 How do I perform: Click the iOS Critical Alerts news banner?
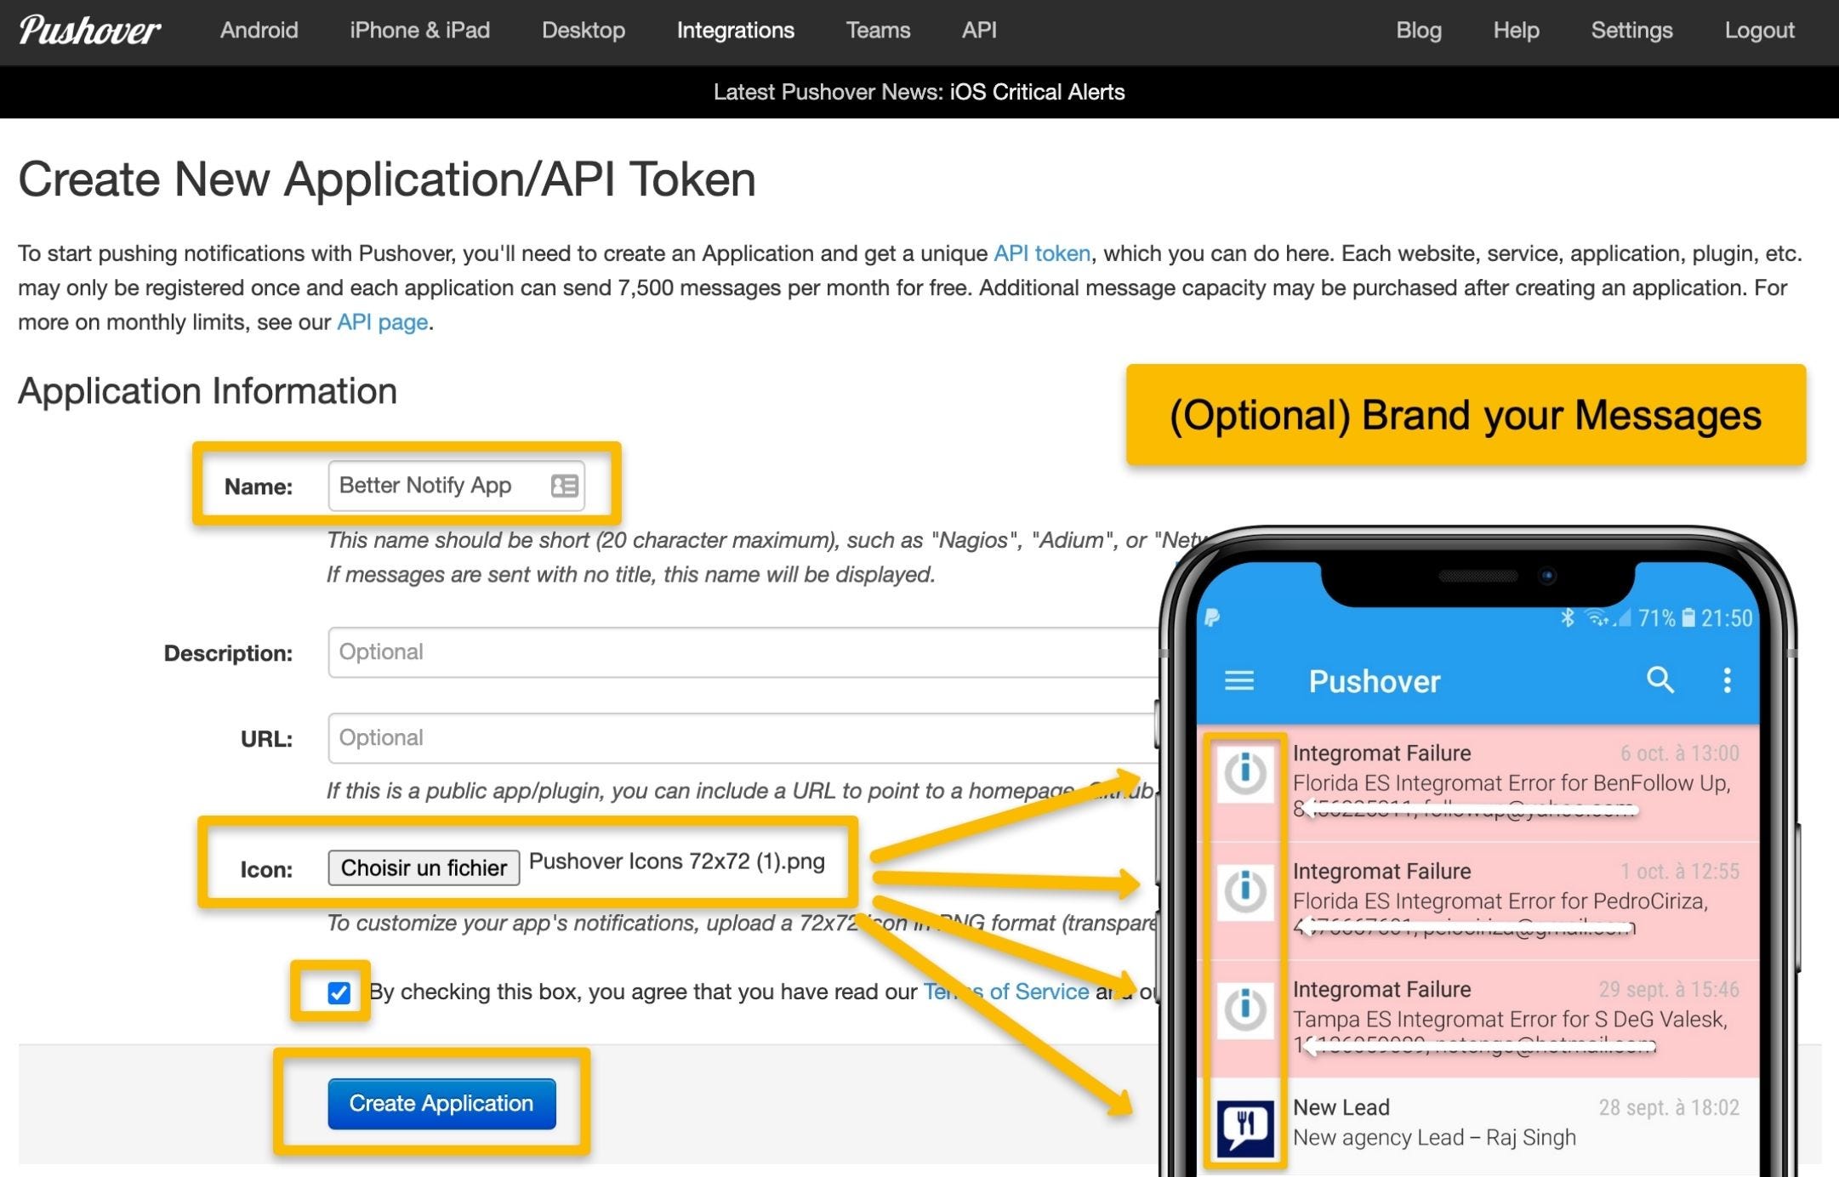click(x=919, y=92)
